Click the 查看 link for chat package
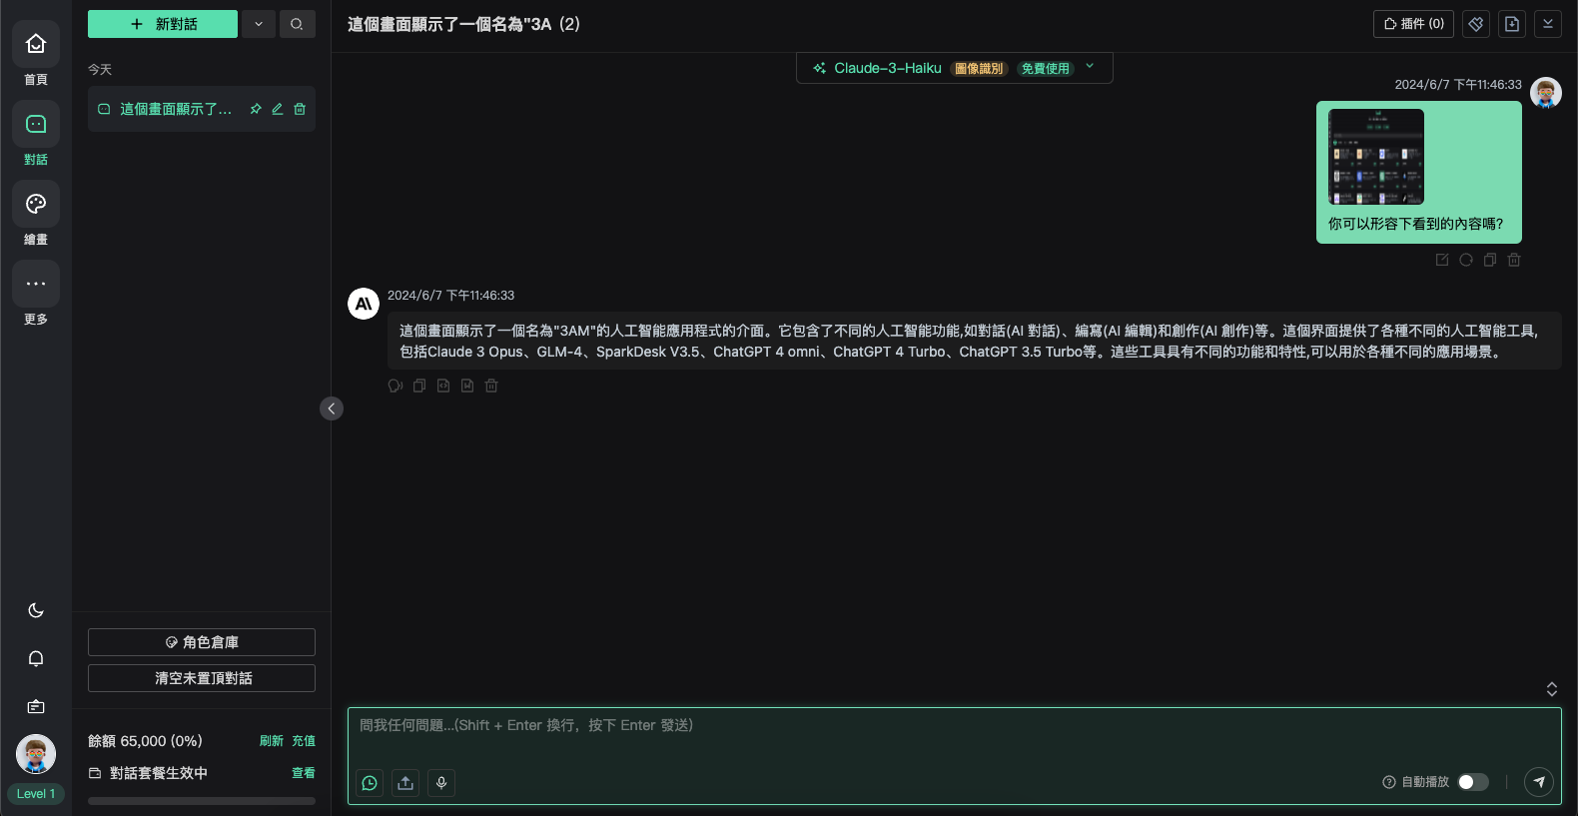 coord(304,773)
